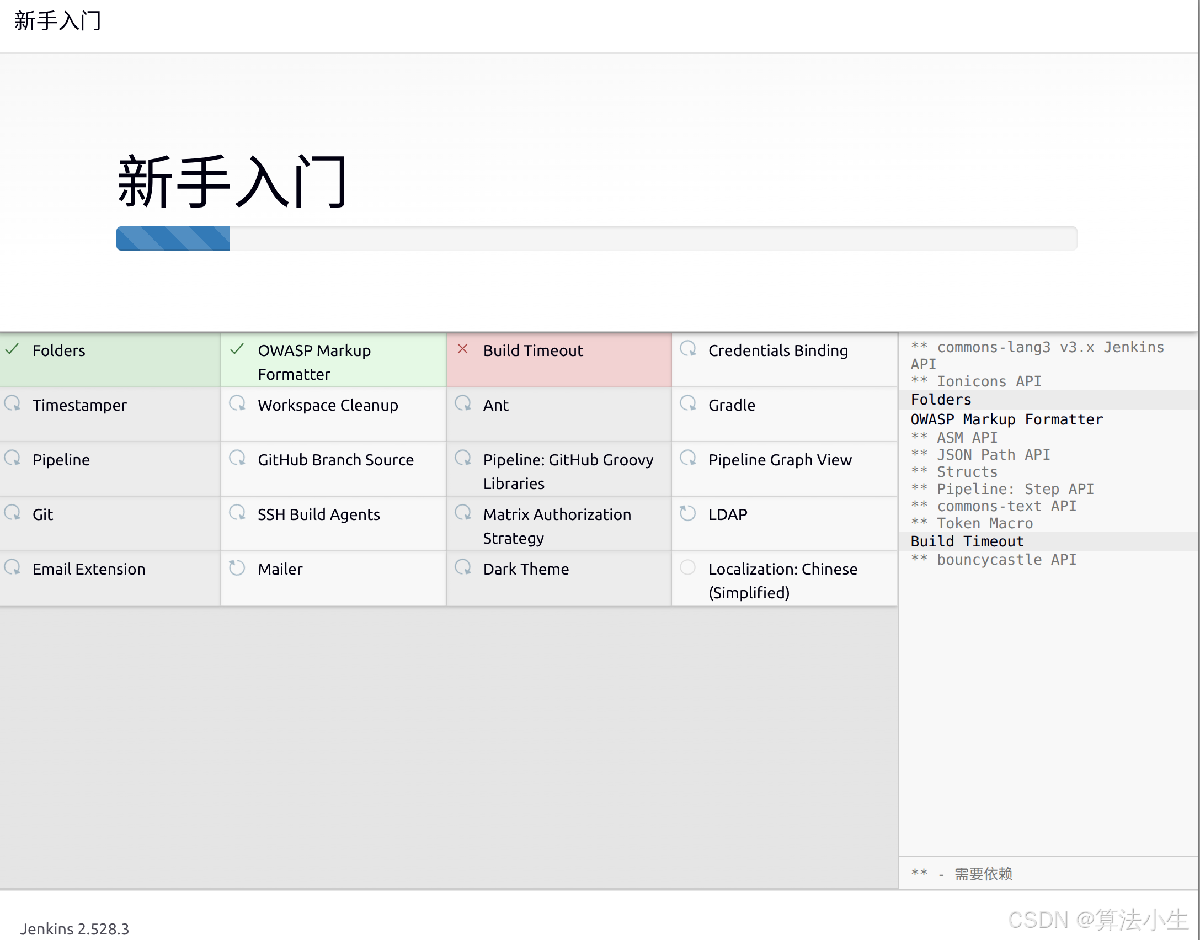Viewport: 1200px width, 940px height.
Task: Click the empty circle beside Localization: Chinese
Action: [x=687, y=567]
